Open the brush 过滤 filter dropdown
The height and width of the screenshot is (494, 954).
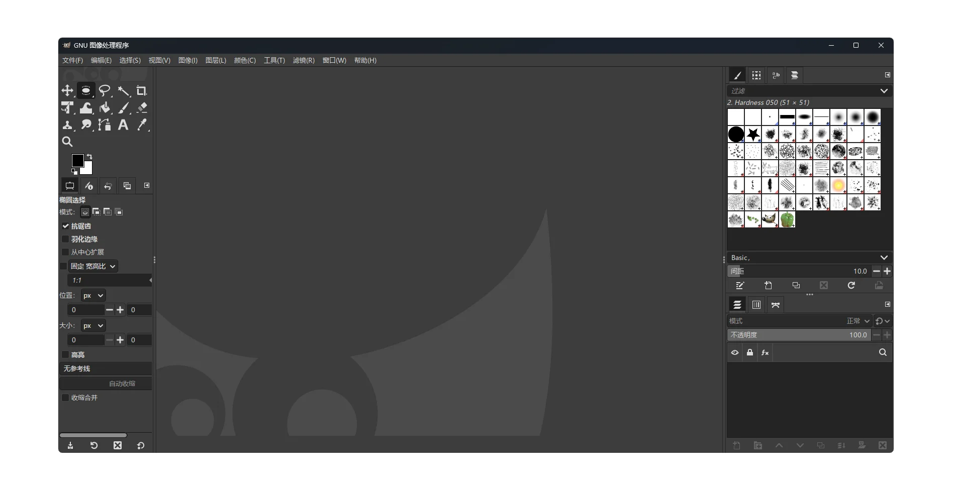click(x=884, y=91)
